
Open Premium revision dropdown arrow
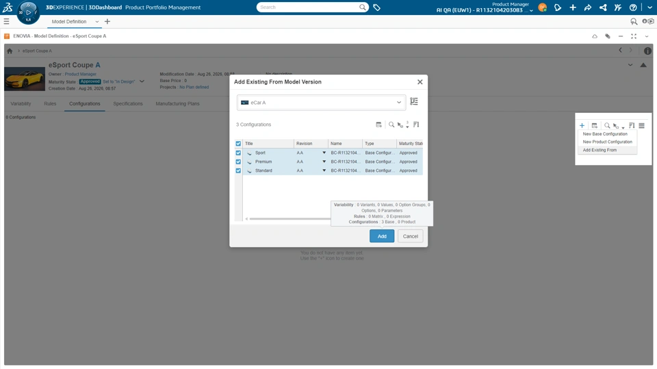point(324,162)
